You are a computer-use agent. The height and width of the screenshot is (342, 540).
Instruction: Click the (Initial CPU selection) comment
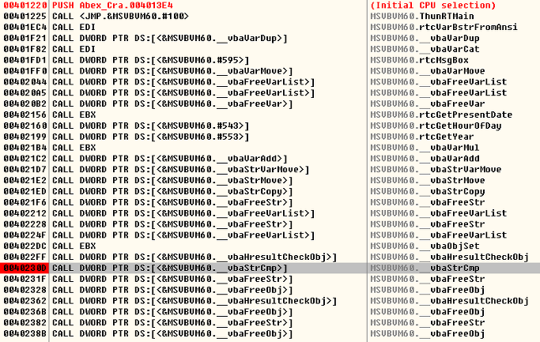tap(433, 6)
